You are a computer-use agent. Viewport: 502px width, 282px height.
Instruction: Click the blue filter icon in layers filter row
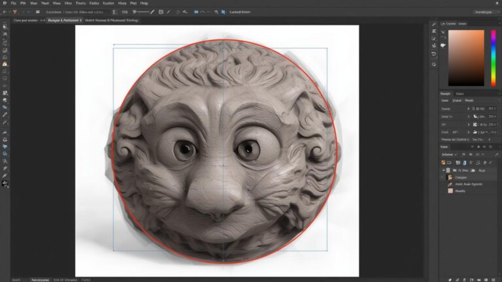465,163
